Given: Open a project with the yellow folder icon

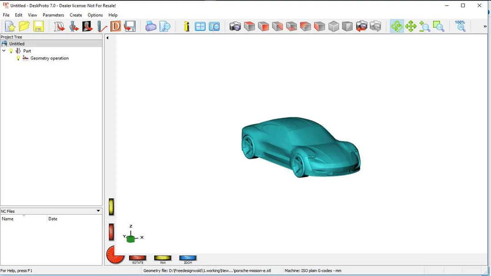Looking at the screenshot, I should click(24, 26).
